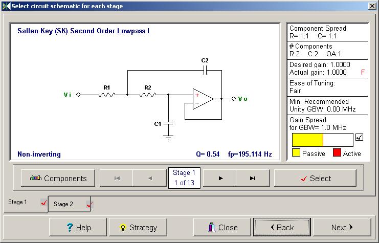Click 'Unity GBW: 0.00 MHz' text
This screenshot has height=243, width=379.
tap(322, 109)
